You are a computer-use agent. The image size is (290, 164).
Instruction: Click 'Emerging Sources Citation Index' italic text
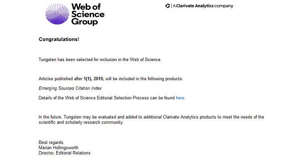70,88
